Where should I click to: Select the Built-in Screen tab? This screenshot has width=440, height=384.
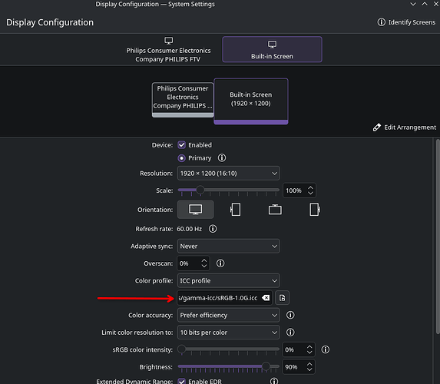[272, 49]
